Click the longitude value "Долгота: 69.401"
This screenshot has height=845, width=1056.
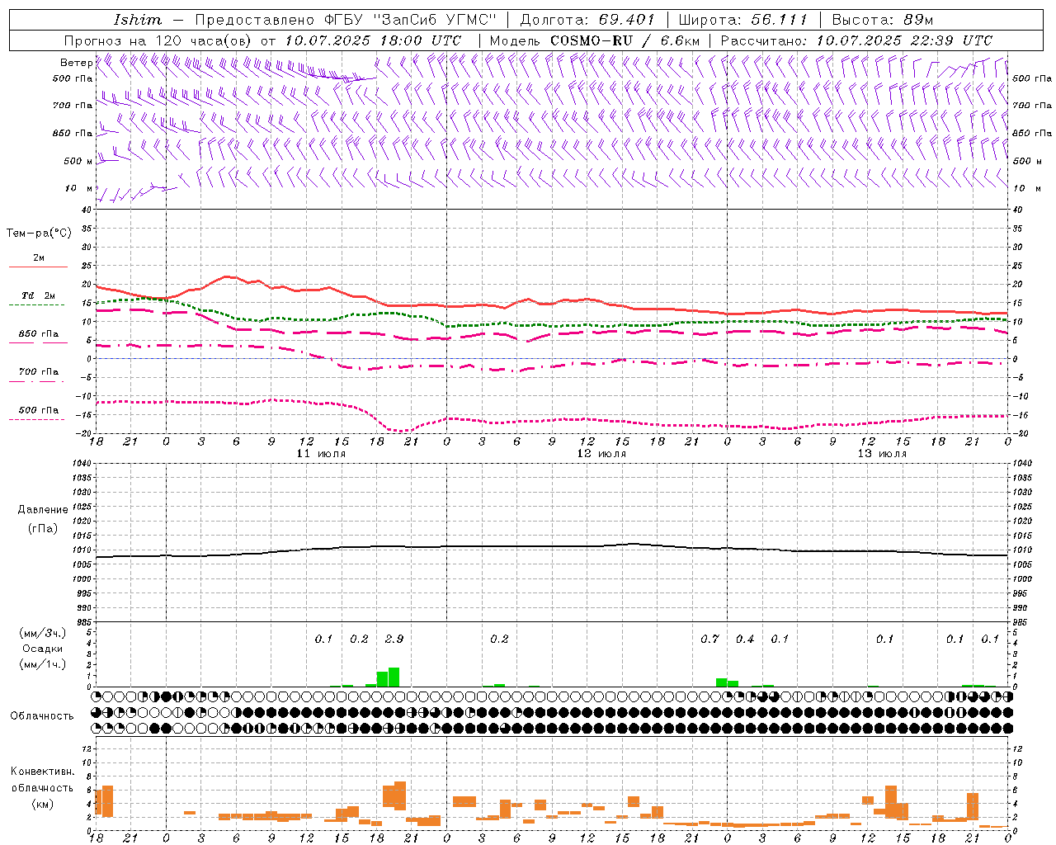587,20
